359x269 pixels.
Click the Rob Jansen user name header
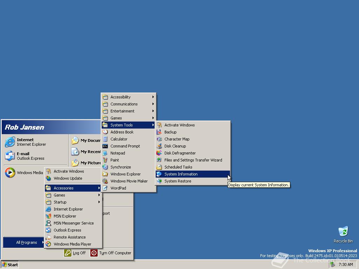[25, 127]
